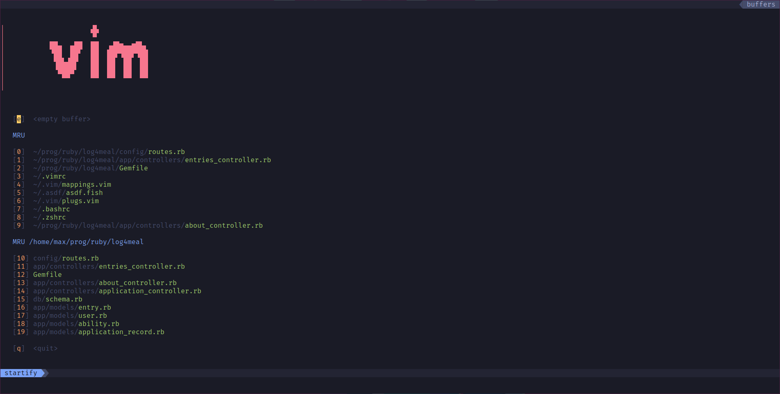This screenshot has height=394, width=780.
Task: Open ~/prog/ruby/log4meal/Gemfile entry [2]
Action: pyautogui.click(x=91, y=168)
